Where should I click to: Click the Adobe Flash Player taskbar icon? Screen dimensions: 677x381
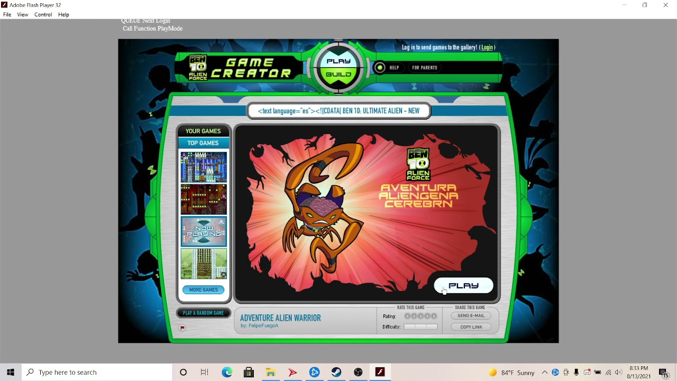pos(380,373)
